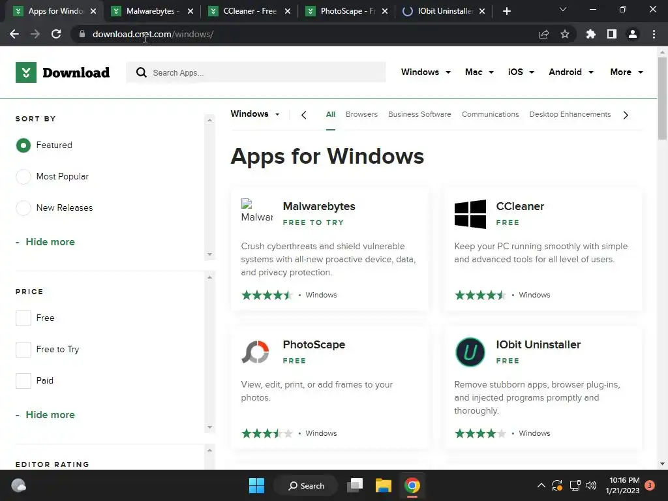
Task: Select Business Software category tab
Action: (419, 114)
